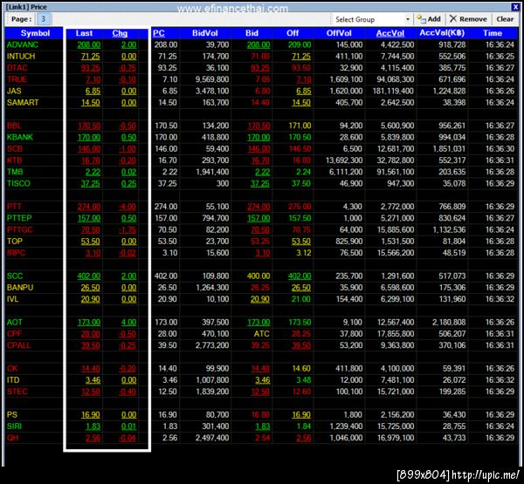Select the TISCO symbol

pos(18,184)
